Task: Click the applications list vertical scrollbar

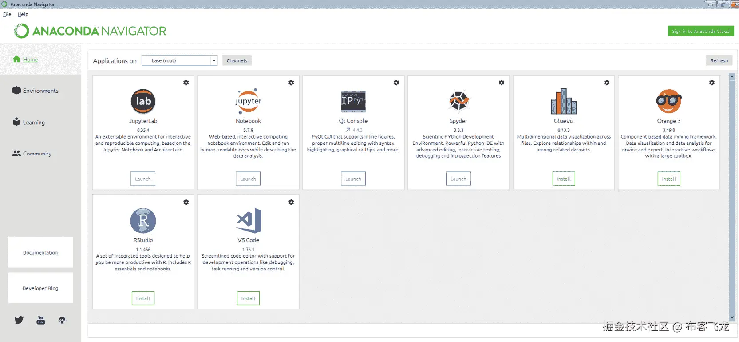Action: point(732,197)
